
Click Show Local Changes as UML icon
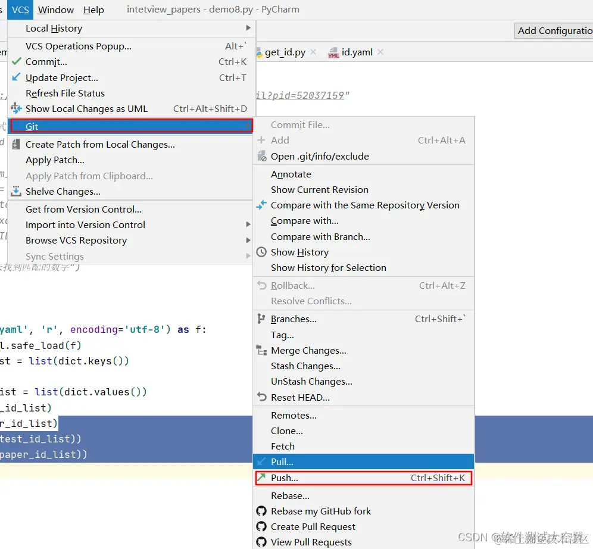(16, 108)
